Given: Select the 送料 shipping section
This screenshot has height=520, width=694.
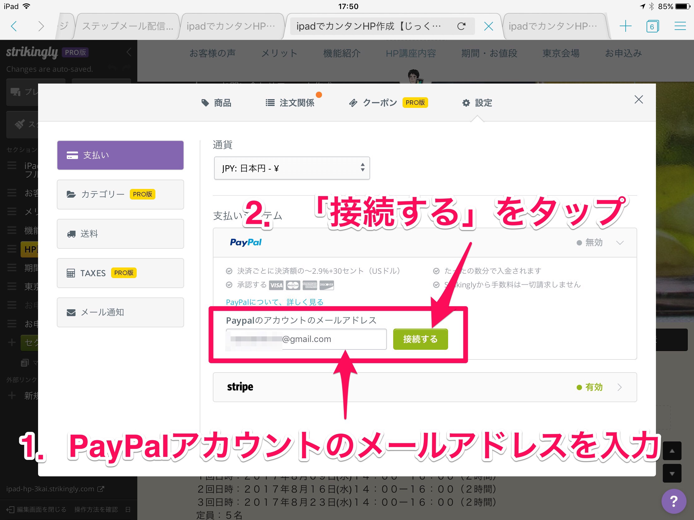Looking at the screenshot, I should click(120, 234).
